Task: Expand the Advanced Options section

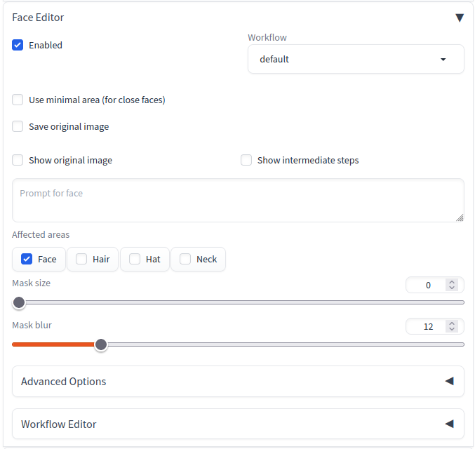Action: point(238,381)
